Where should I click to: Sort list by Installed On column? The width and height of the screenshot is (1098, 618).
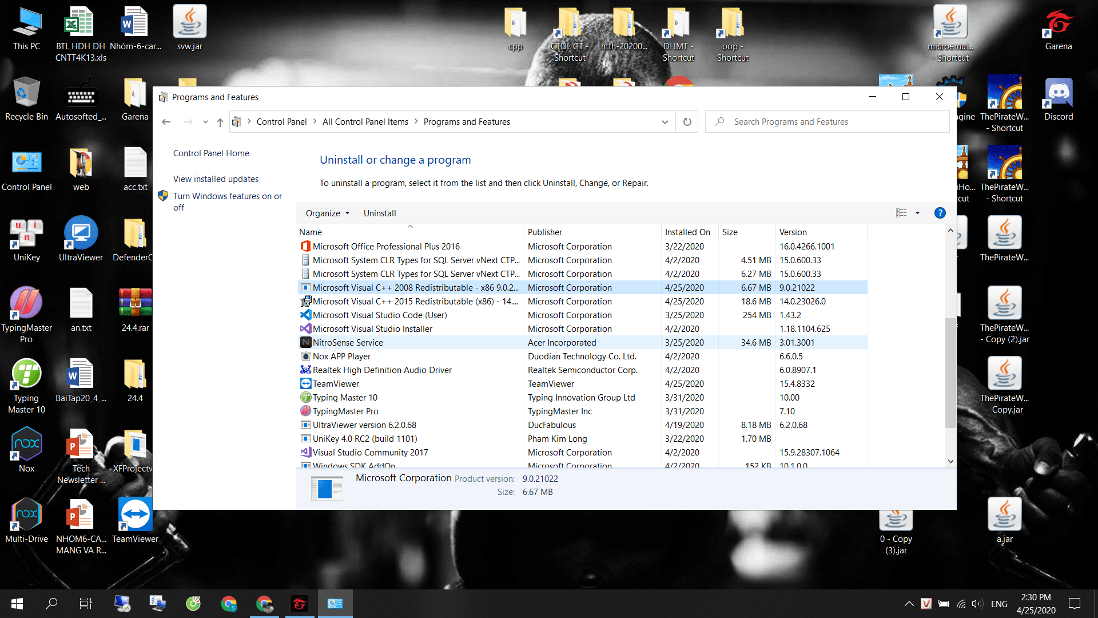(690, 232)
